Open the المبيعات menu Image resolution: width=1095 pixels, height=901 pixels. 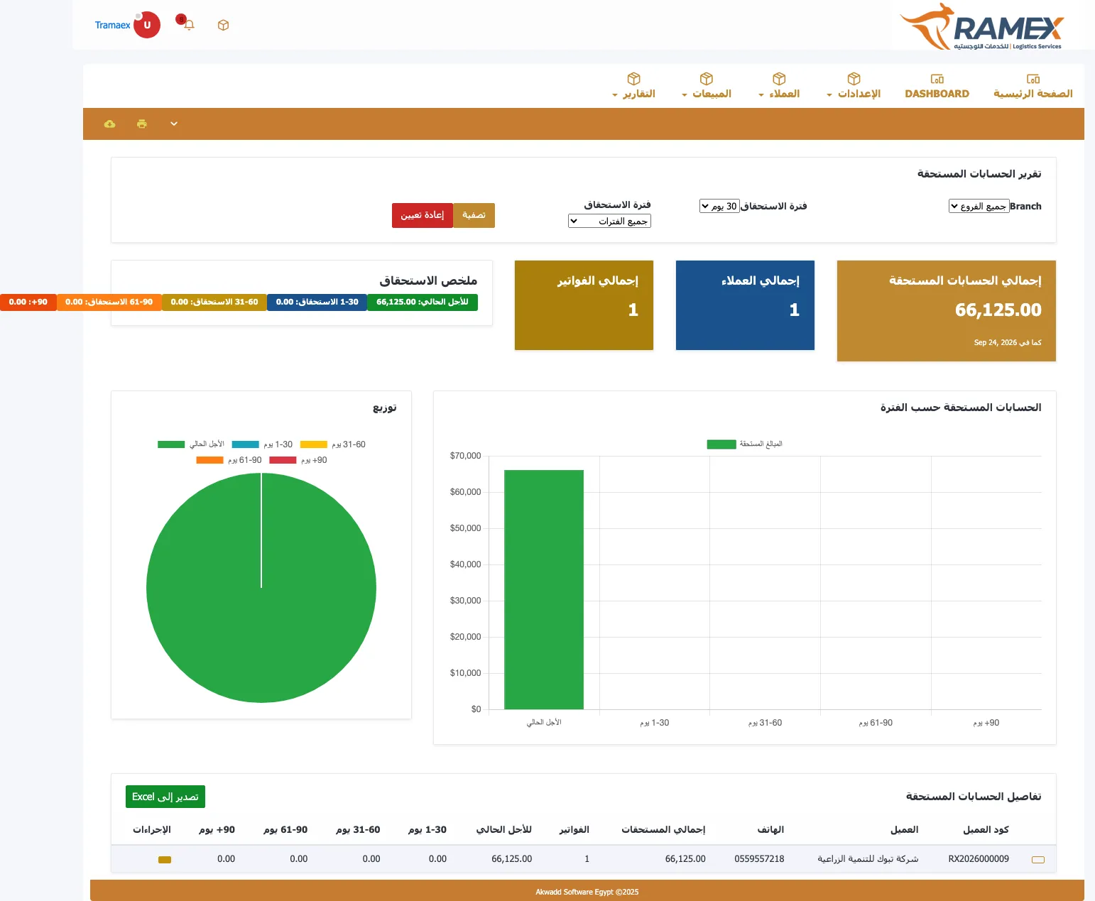707,94
